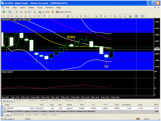Expand the New Chart dropdown arrow
This screenshot has height=121, width=161.
tap(6, 12)
